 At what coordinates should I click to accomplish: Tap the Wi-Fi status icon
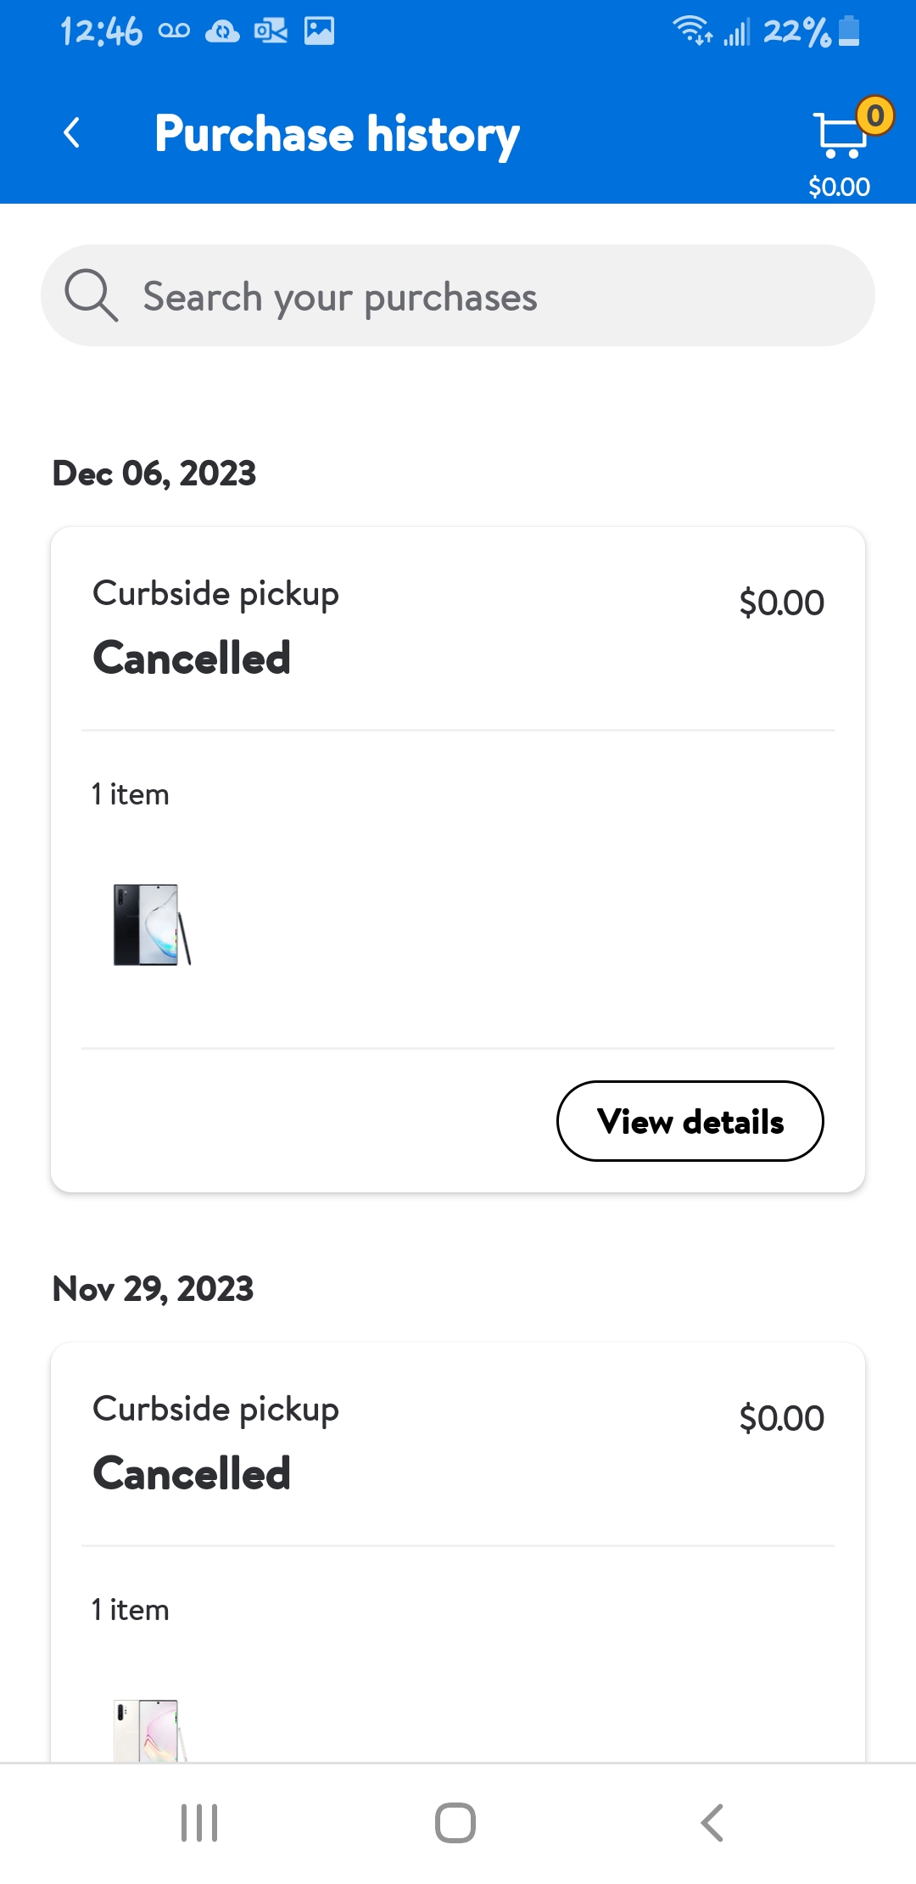(692, 31)
